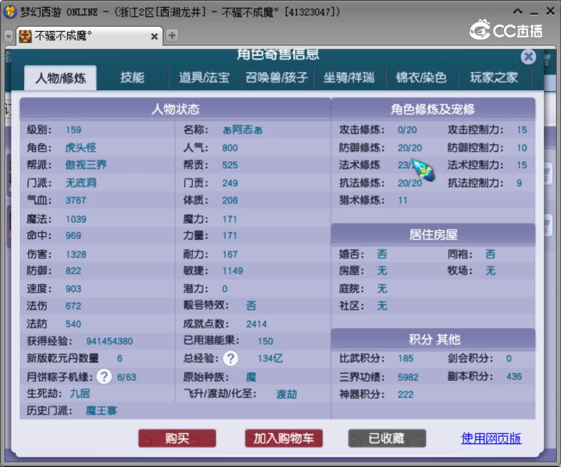
Task: Click the 居住房屋 section header
Action: (x=433, y=234)
